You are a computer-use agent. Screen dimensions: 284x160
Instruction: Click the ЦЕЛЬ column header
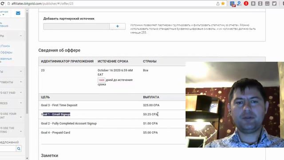coord(45,97)
